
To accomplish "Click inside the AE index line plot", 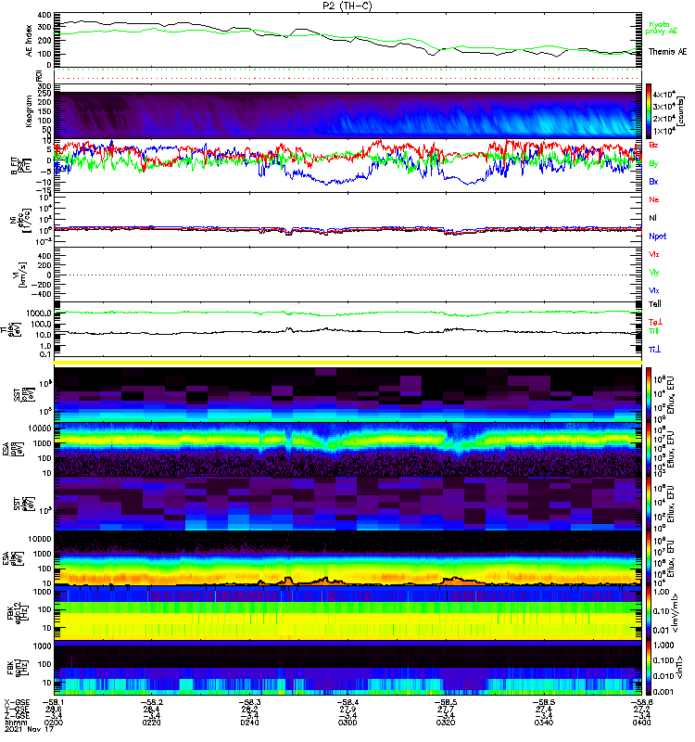I will pyautogui.click(x=348, y=39).
